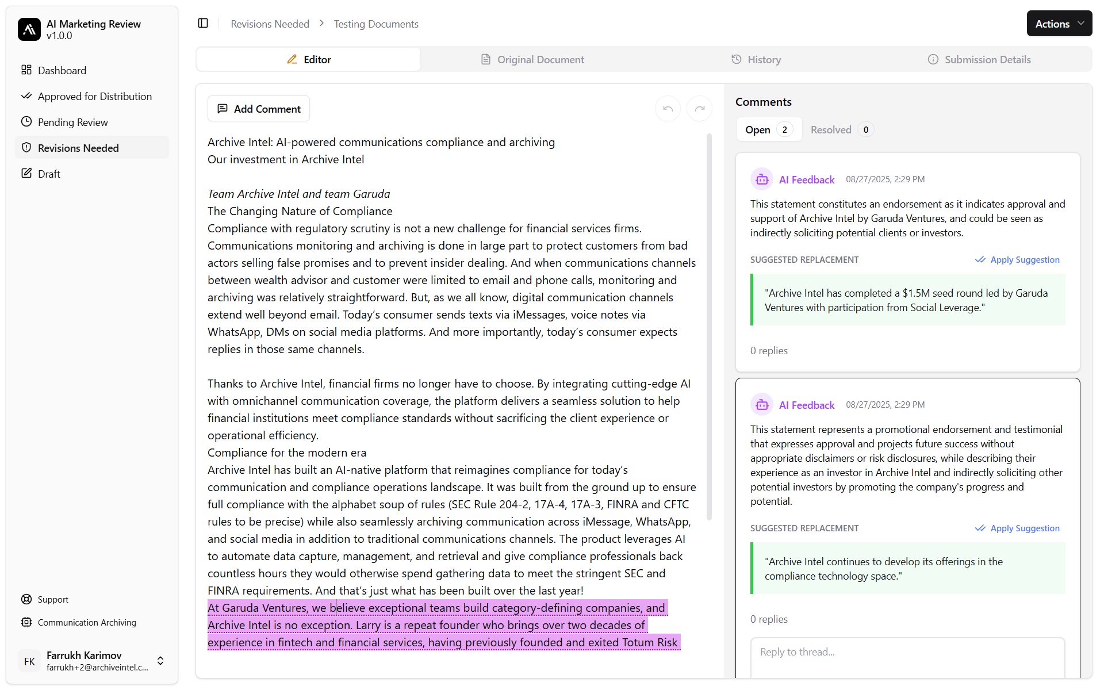This screenshot has width=1104, height=690.
Task: Expand the Actions dropdown
Action: [x=1059, y=24]
